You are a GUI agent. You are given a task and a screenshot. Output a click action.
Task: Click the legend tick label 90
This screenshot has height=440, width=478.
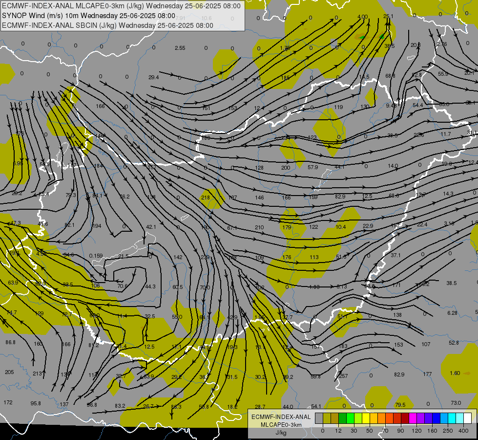pos(400,431)
